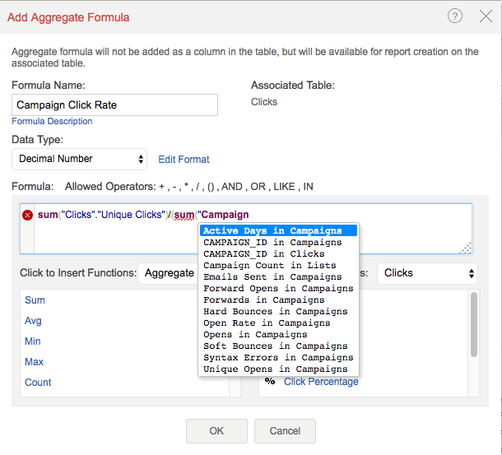Image resolution: width=502 pixels, height=455 pixels.
Task: Open the Data Type dropdown
Action: coord(80,159)
